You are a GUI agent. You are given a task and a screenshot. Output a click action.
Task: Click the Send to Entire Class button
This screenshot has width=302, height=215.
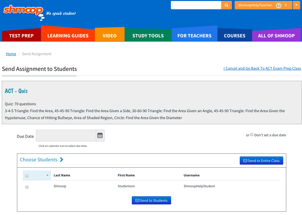click(x=261, y=161)
